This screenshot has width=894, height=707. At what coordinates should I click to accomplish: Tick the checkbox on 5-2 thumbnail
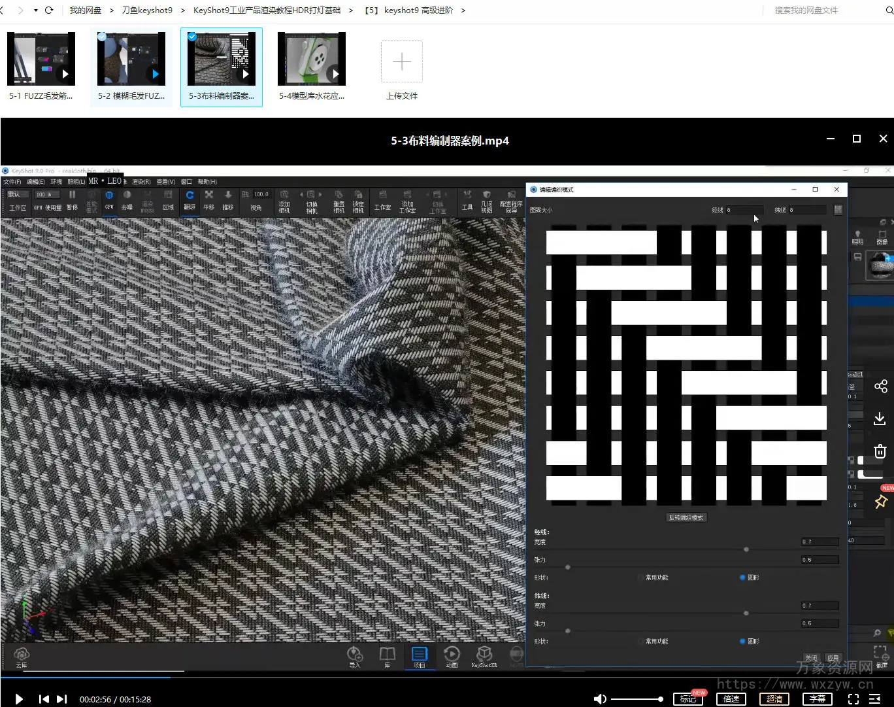pos(102,37)
